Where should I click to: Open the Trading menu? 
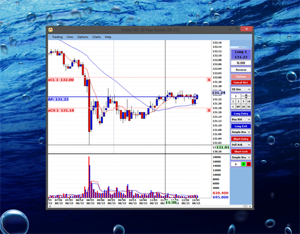57,37
